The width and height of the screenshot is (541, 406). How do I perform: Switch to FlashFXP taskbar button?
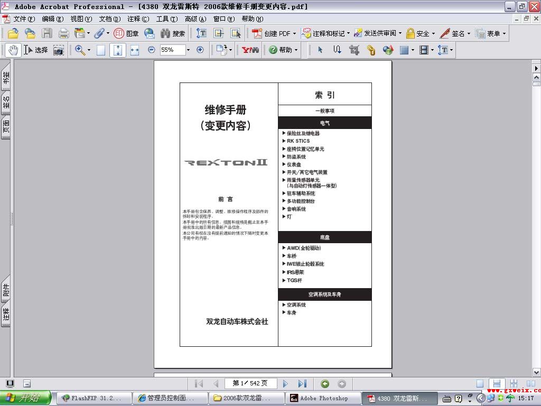pos(94,398)
